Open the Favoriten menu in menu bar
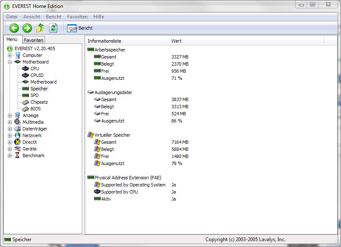Screen dimensions: 341x247 click(77, 17)
